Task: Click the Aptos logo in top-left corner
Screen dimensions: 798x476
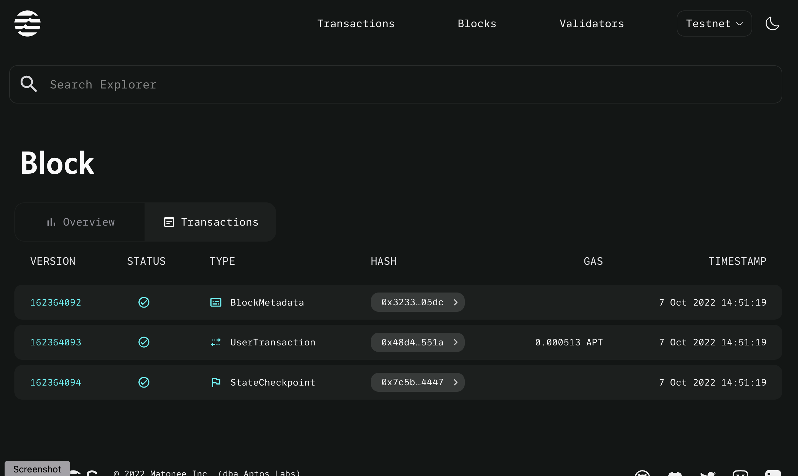Action: click(28, 23)
